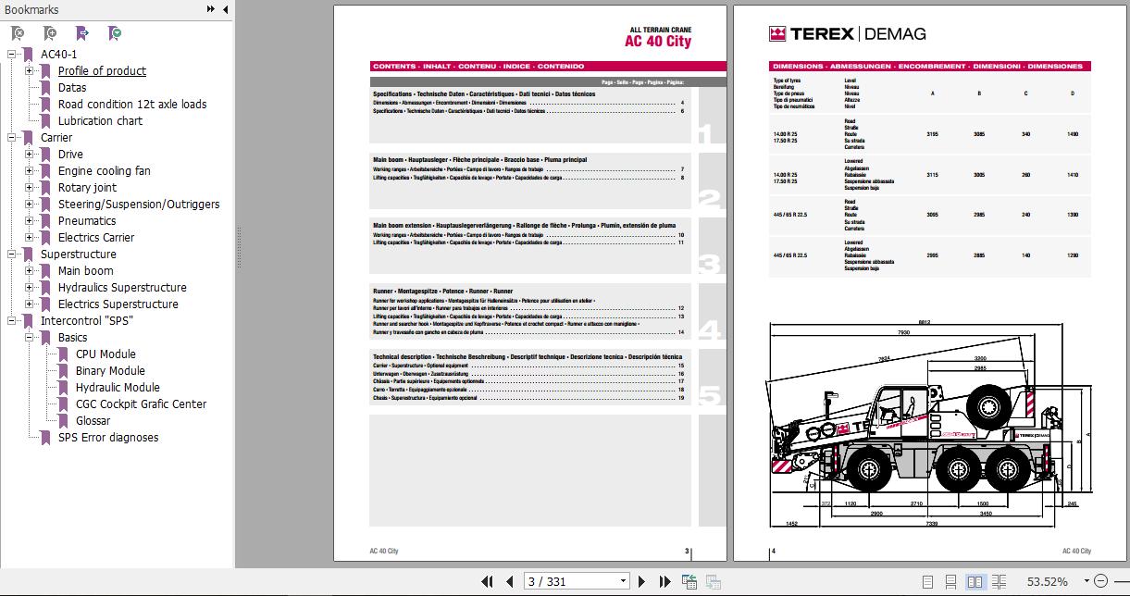The width and height of the screenshot is (1130, 596).
Task: Open the Lubrication chart bookmark
Action: 100,120
